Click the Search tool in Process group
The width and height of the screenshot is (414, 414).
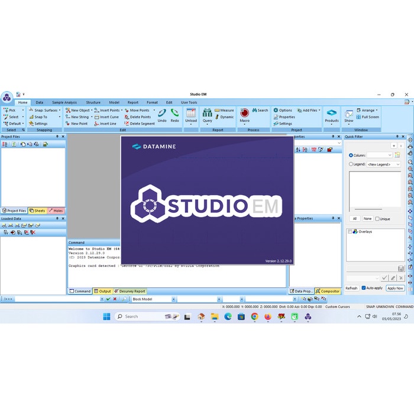pos(260,110)
